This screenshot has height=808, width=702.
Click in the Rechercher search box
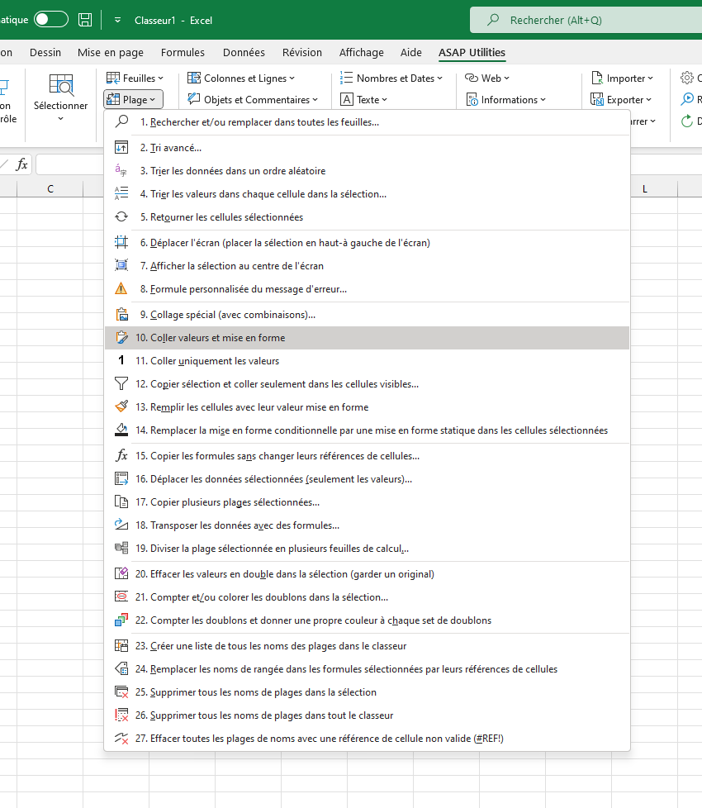pyautogui.click(x=586, y=20)
